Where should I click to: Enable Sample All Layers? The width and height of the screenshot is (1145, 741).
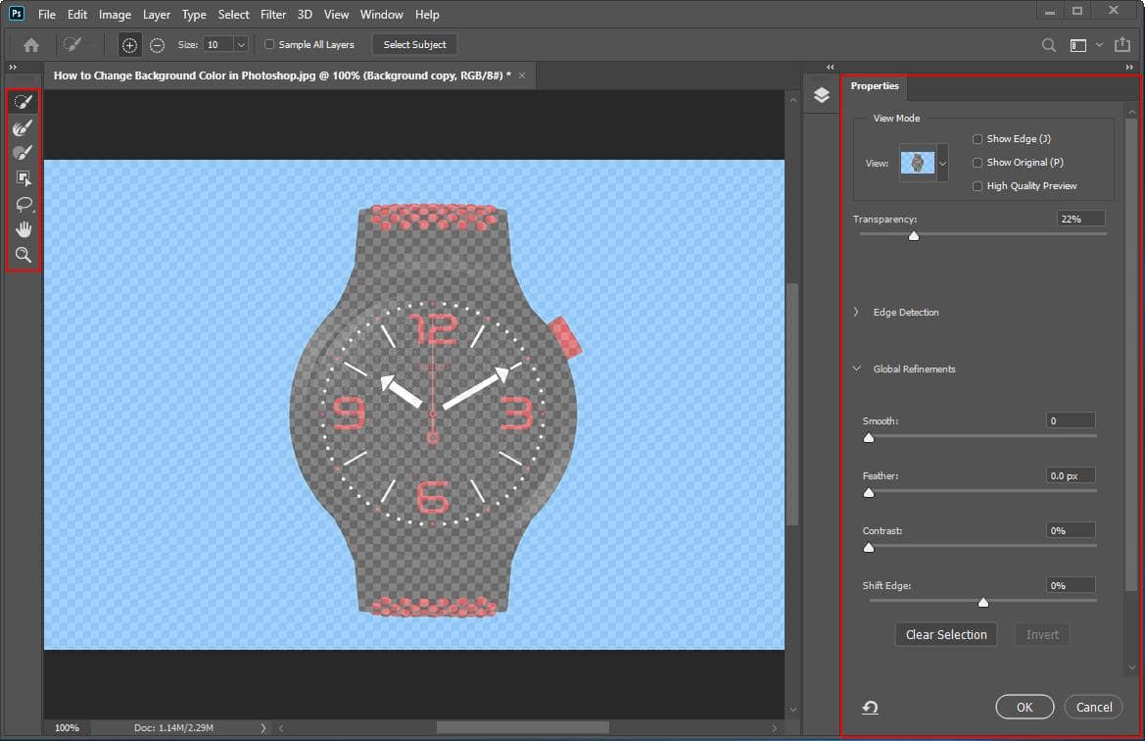pos(268,44)
